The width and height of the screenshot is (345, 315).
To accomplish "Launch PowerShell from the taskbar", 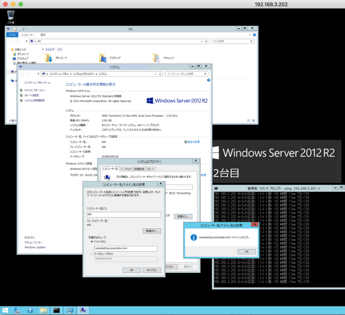I will (x=30, y=310).
